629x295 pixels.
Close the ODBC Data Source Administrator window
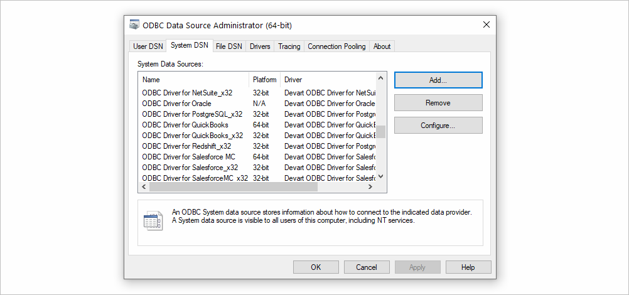(x=487, y=25)
